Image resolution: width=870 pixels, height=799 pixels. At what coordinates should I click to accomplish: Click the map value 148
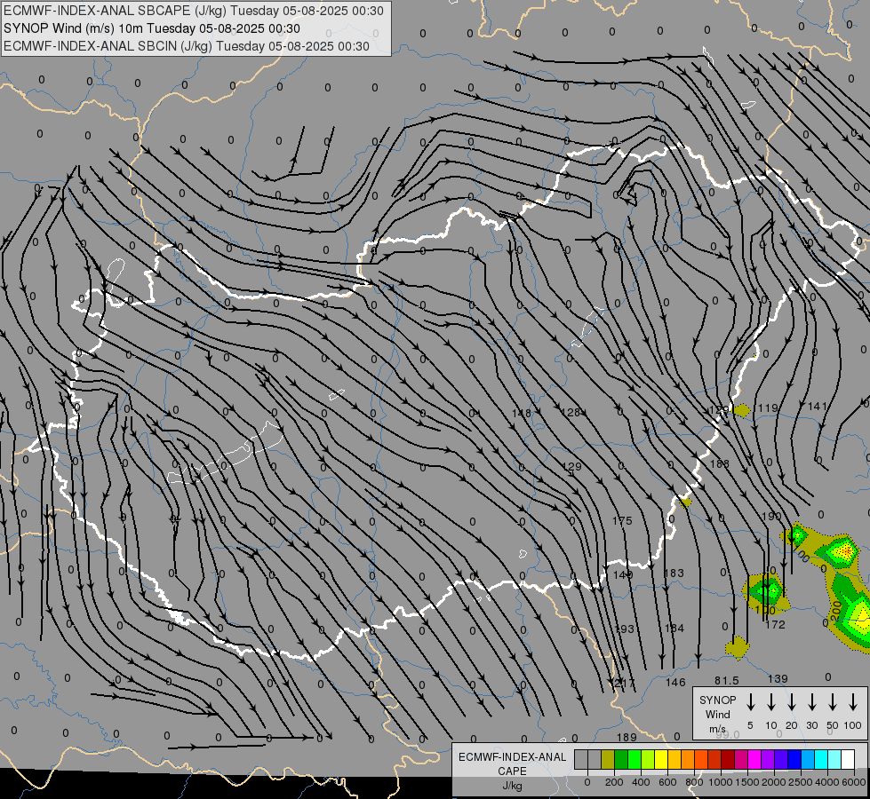(x=522, y=413)
